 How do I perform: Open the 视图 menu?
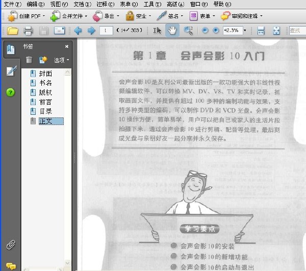tap(59, 4)
